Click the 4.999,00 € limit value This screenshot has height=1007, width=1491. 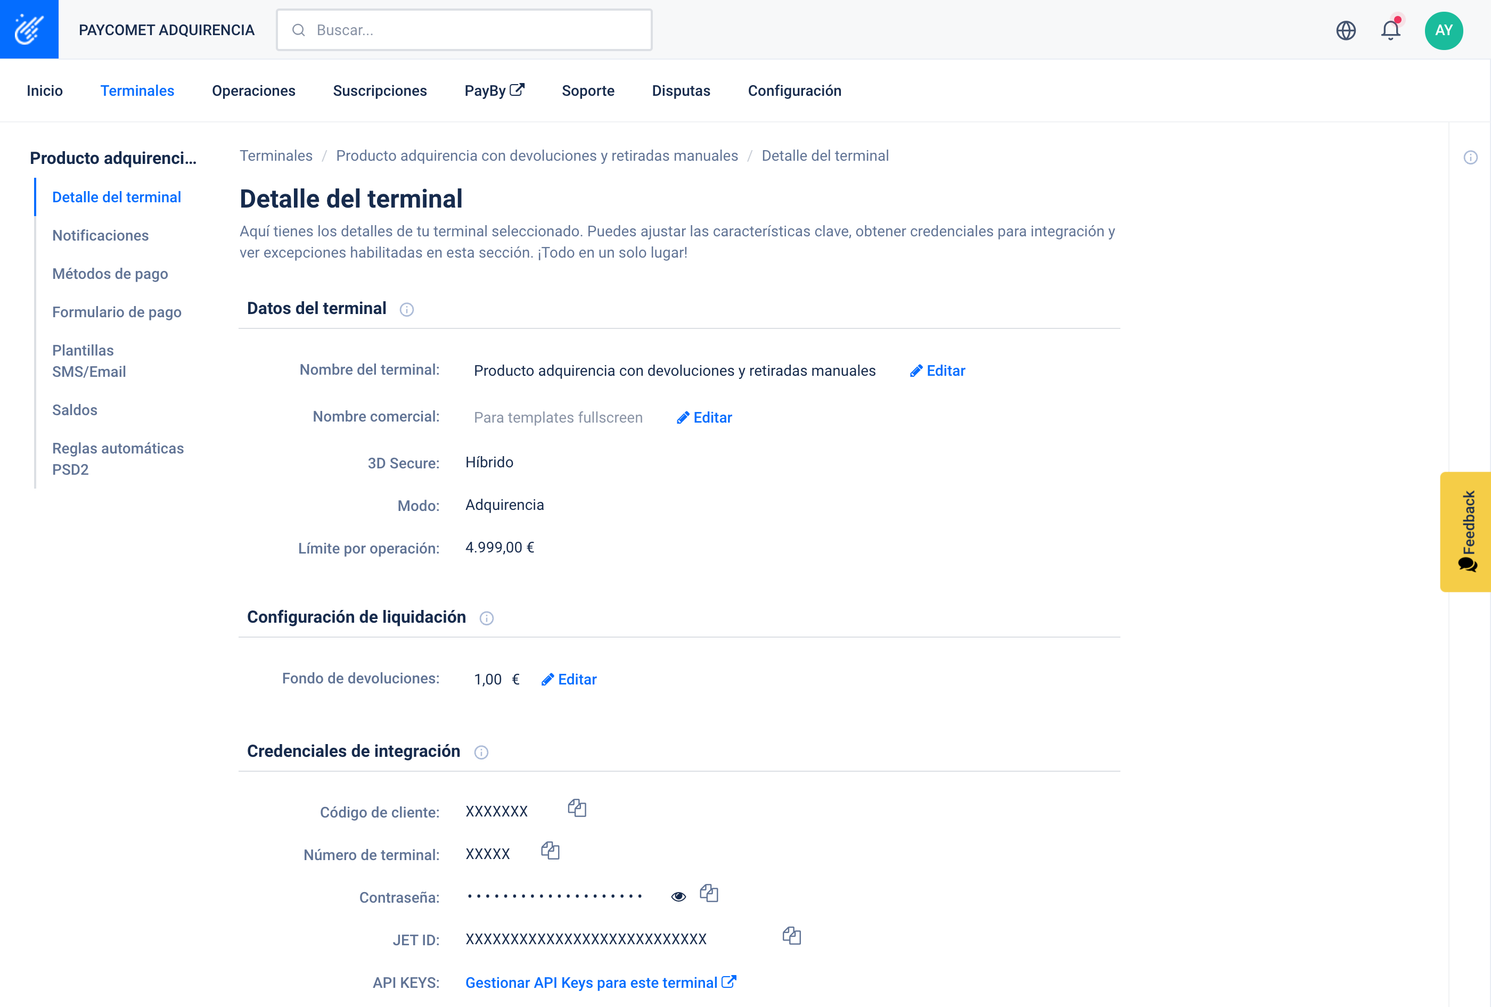pyautogui.click(x=500, y=548)
